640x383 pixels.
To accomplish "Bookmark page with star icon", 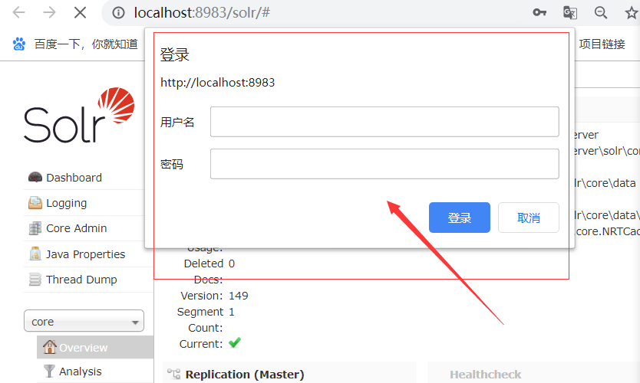I will [x=632, y=12].
